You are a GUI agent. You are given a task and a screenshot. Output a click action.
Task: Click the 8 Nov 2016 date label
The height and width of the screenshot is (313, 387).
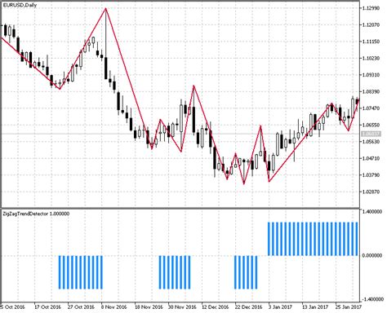click(114, 307)
